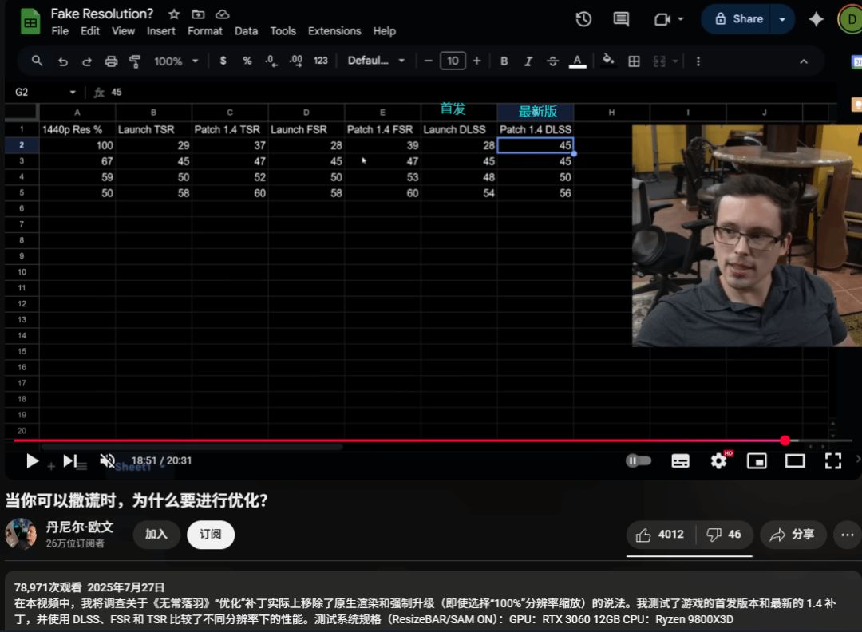This screenshot has width=862, height=632.
Task: Open the zoom 100% dropdown
Action: tap(174, 61)
